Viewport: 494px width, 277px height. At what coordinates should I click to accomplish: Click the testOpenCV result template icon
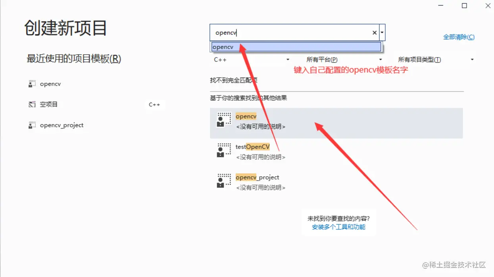pos(224,150)
